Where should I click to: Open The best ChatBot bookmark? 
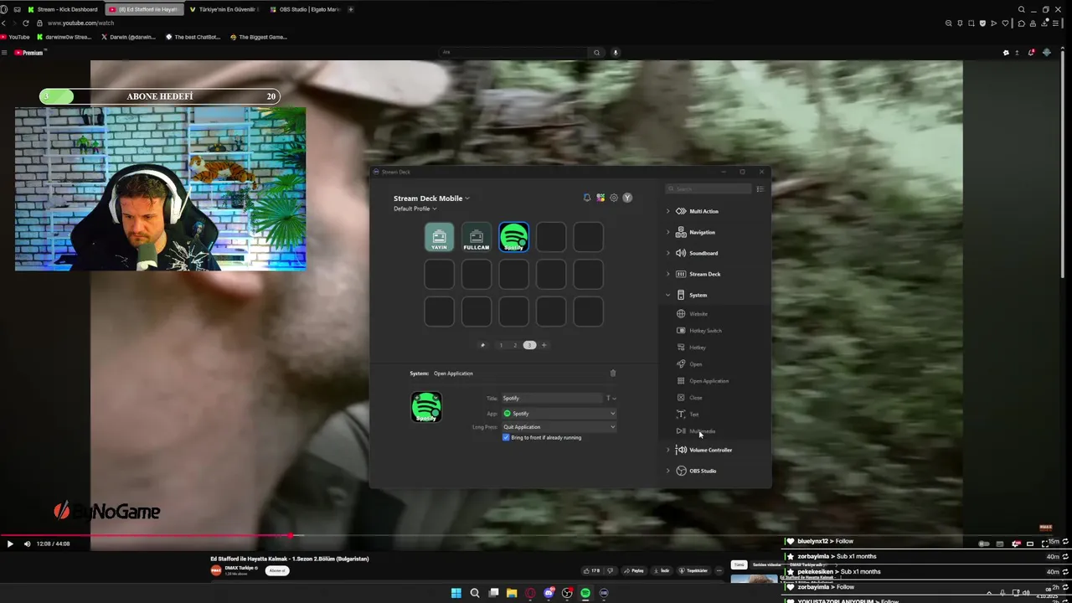193,37
